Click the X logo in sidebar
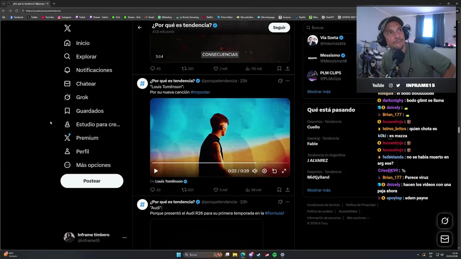This screenshot has width=461, height=259. 67,28
